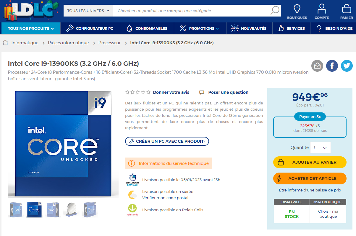Click Être informé d'une baisse de prix
This screenshot has height=236, width=356.
click(310, 190)
